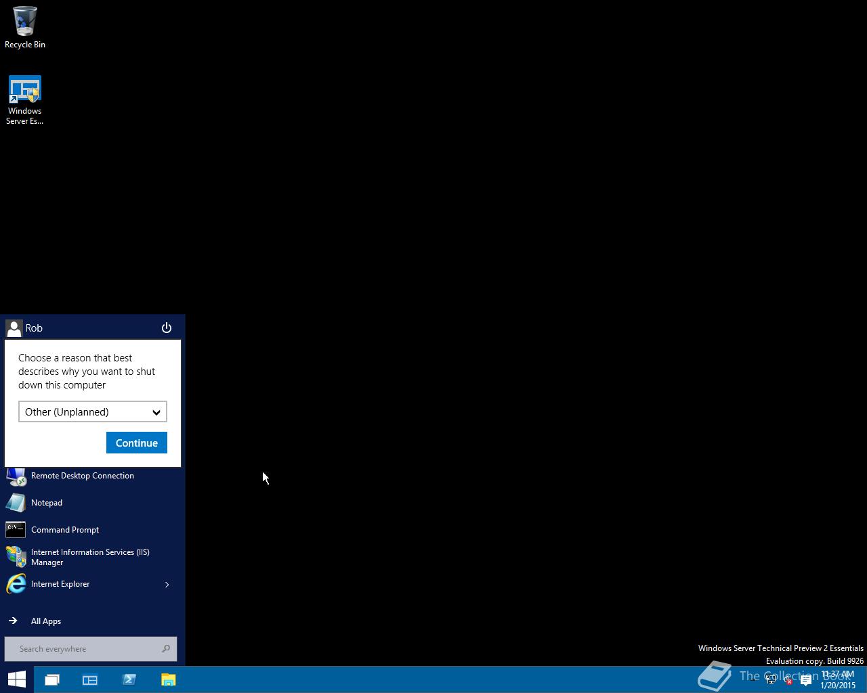
Task: Click the Windows Start button
Action: [17, 679]
